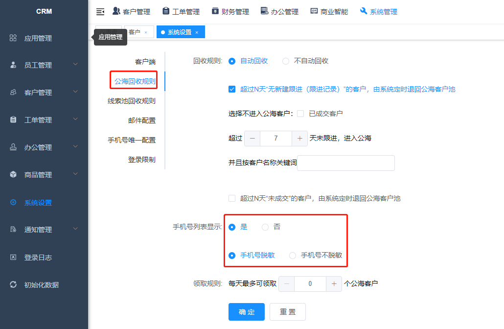
Task: Click the 登录日志 icon in sidebar
Action: (13, 257)
